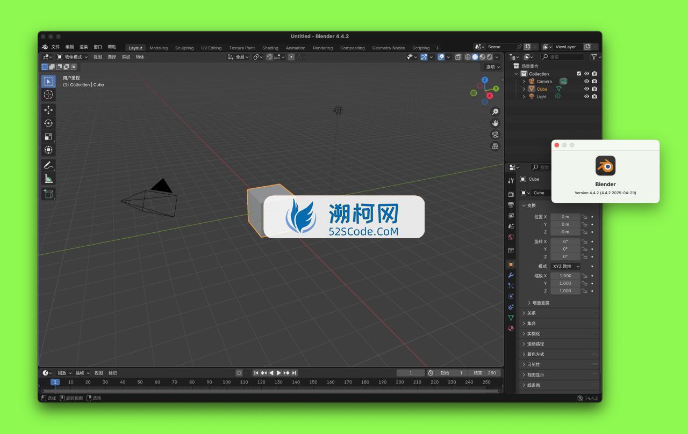
Task: Select the Scale tool
Action: 48,137
